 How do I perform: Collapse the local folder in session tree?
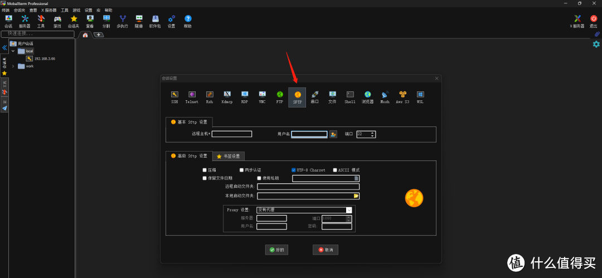pyautogui.click(x=13, y=51)
